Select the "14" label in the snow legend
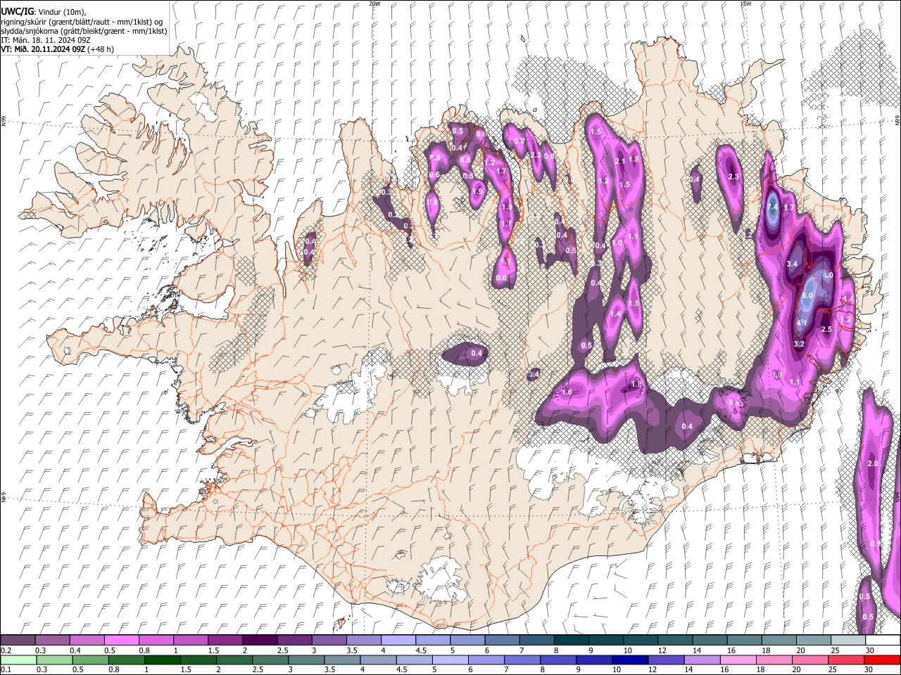 (x=696, y=650)
